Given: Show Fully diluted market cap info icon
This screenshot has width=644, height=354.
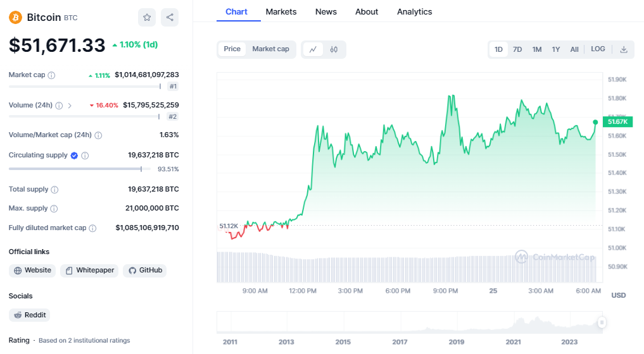Looking at the screenshot, I should pos(93,228).
